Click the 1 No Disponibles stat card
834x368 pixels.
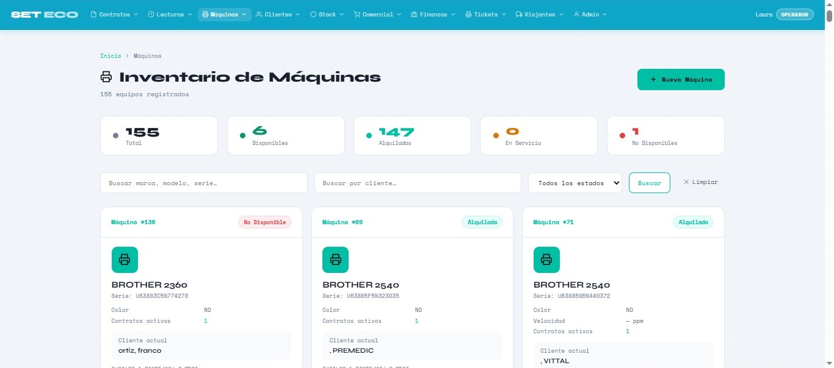tap(665, 135)
